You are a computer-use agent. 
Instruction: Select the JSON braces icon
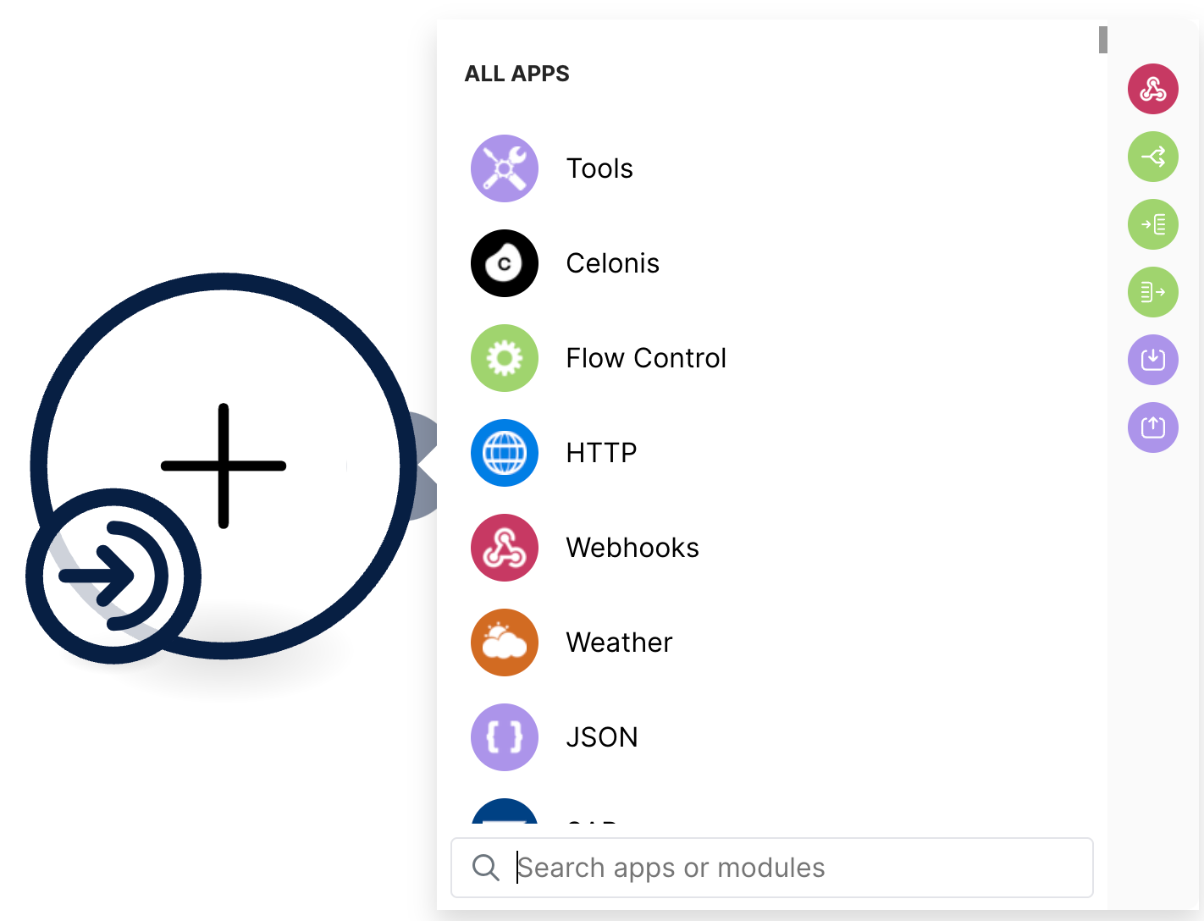pos(505,737)
